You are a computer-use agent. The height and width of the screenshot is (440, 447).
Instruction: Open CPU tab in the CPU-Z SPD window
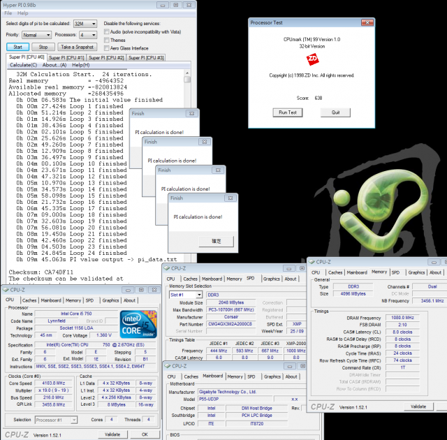pos(170,279)
